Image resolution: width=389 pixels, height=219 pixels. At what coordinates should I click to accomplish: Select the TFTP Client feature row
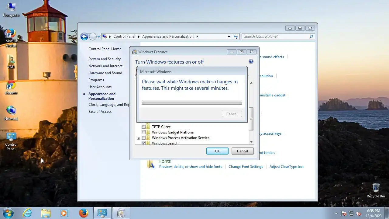click(161, 127)
